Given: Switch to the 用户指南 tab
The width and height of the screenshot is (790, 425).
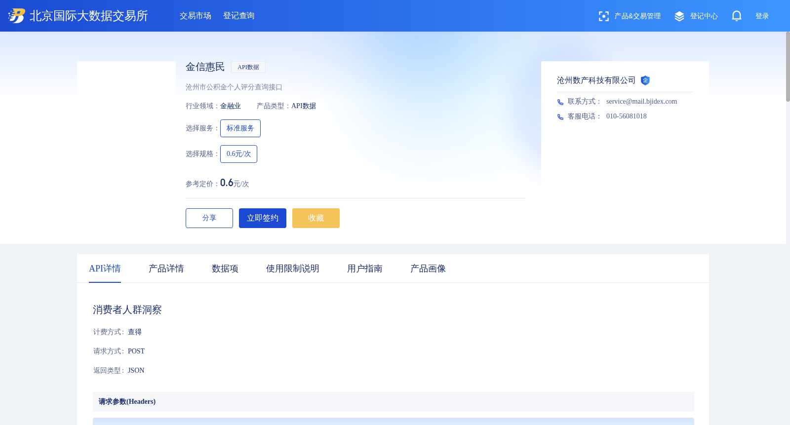Looking at the screenshot, I should 365,269.
